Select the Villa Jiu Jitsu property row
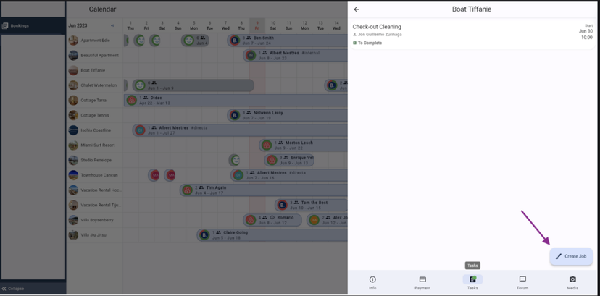Viewport: 600px width, 296px height. point(95,235)
